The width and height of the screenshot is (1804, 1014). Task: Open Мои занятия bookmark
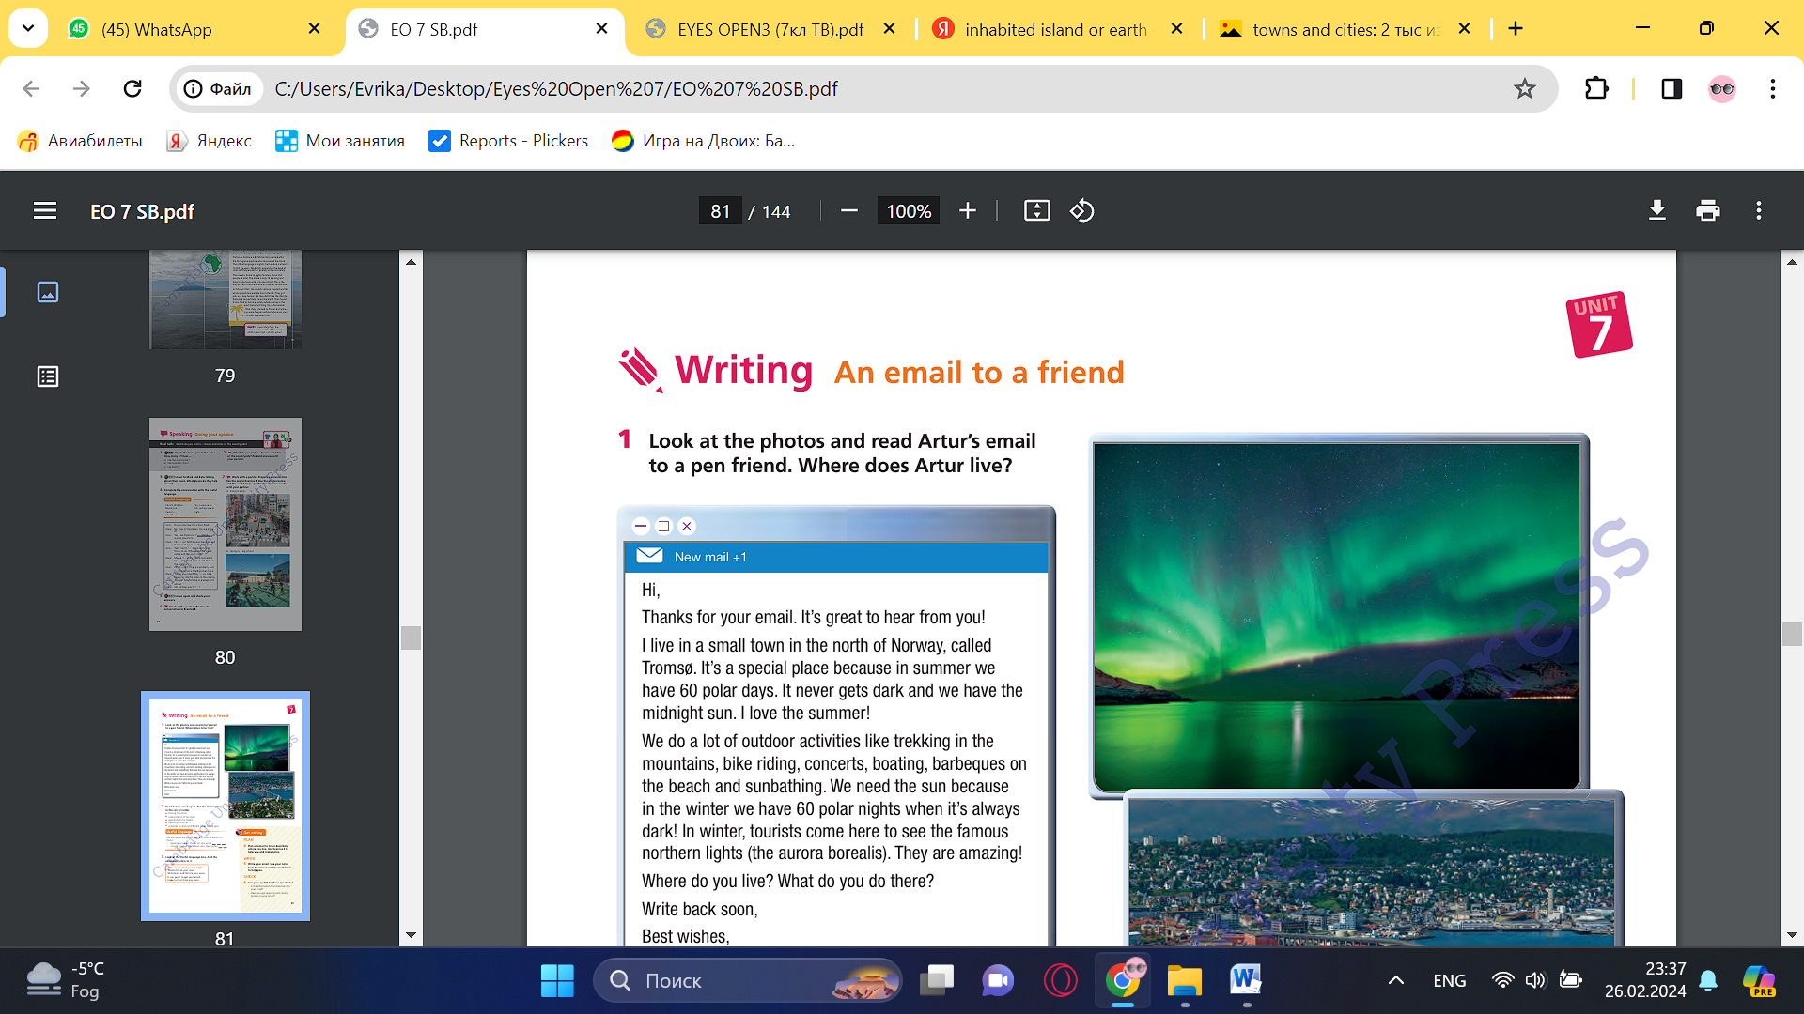(x=340, y=141)
